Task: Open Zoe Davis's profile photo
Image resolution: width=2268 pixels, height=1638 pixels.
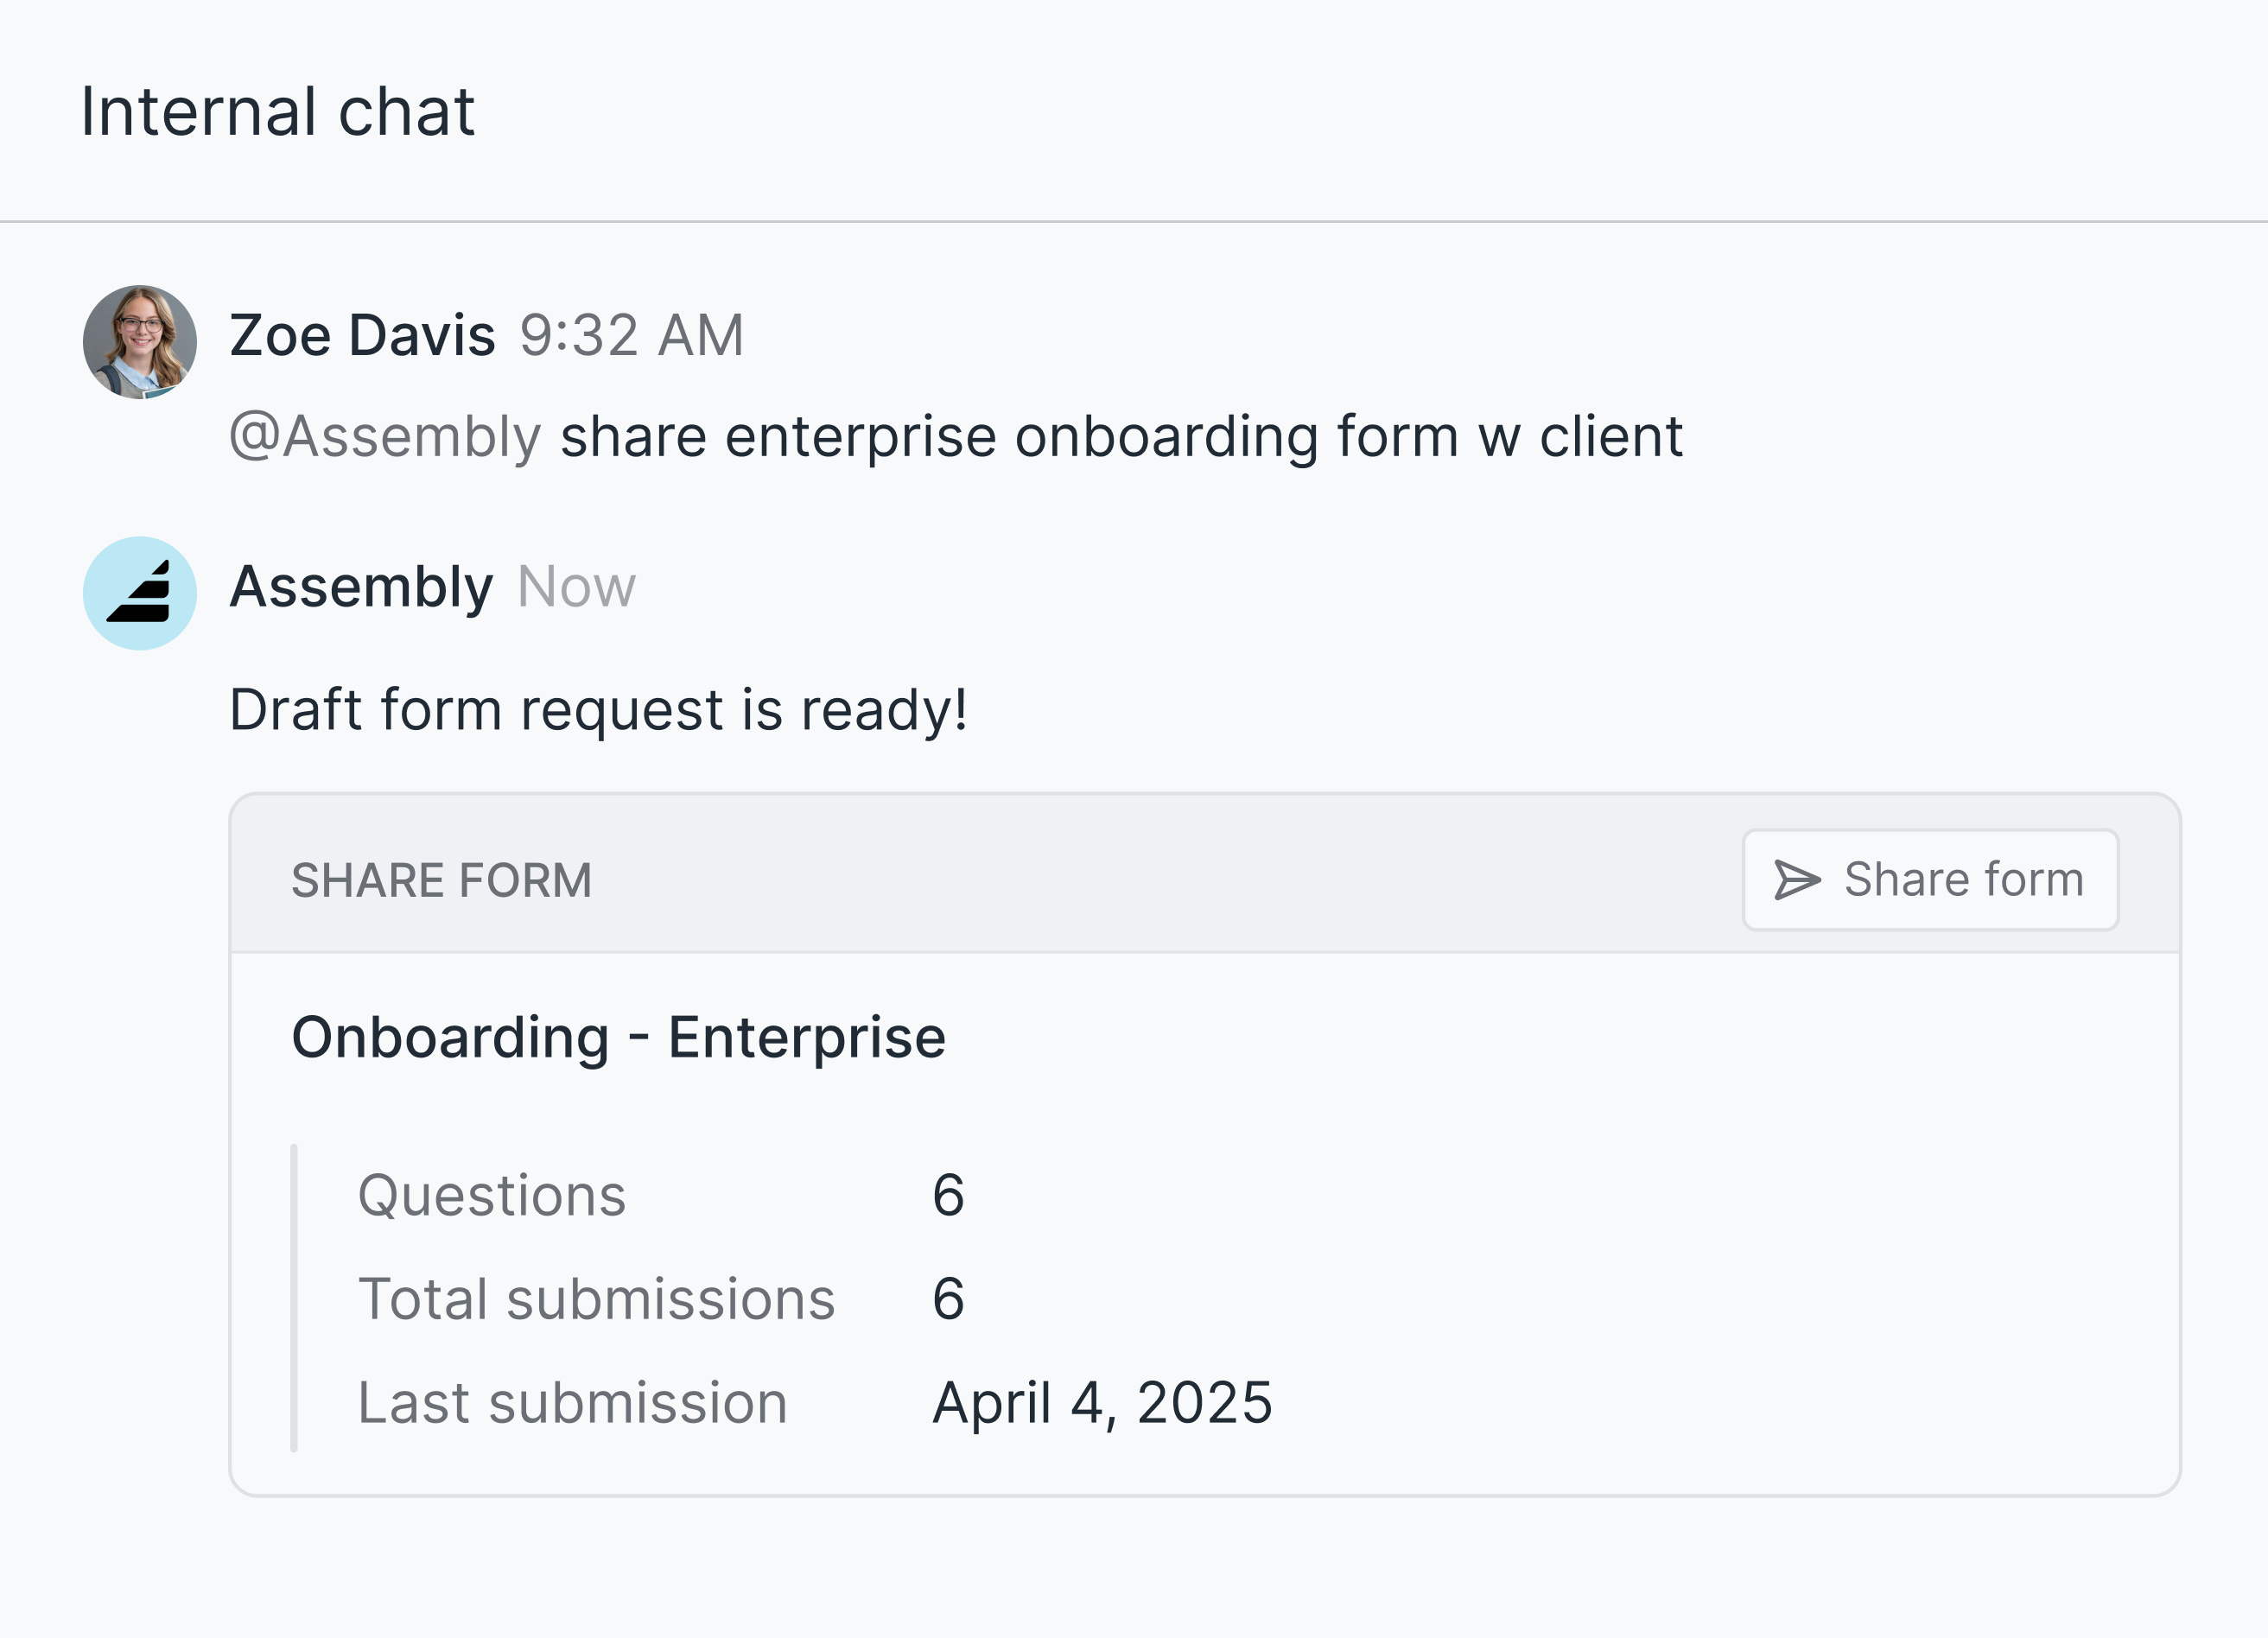Action: [140, 342]
